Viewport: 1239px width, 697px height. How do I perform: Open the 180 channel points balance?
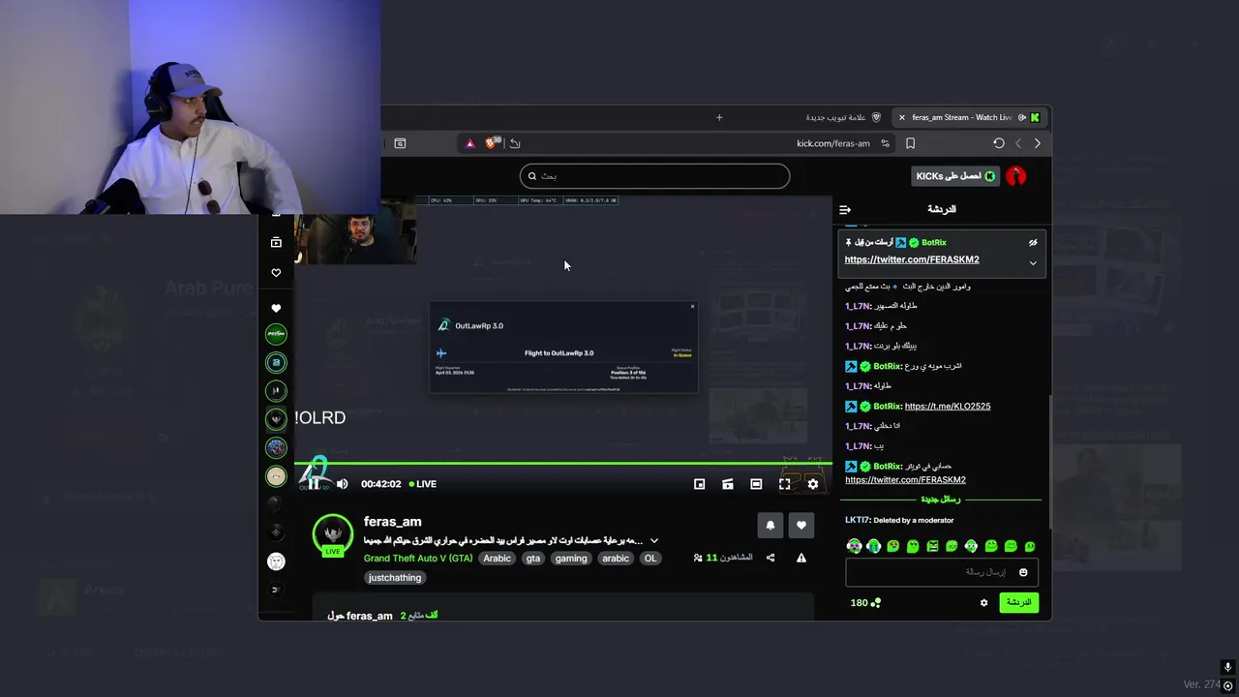(865, 602)
